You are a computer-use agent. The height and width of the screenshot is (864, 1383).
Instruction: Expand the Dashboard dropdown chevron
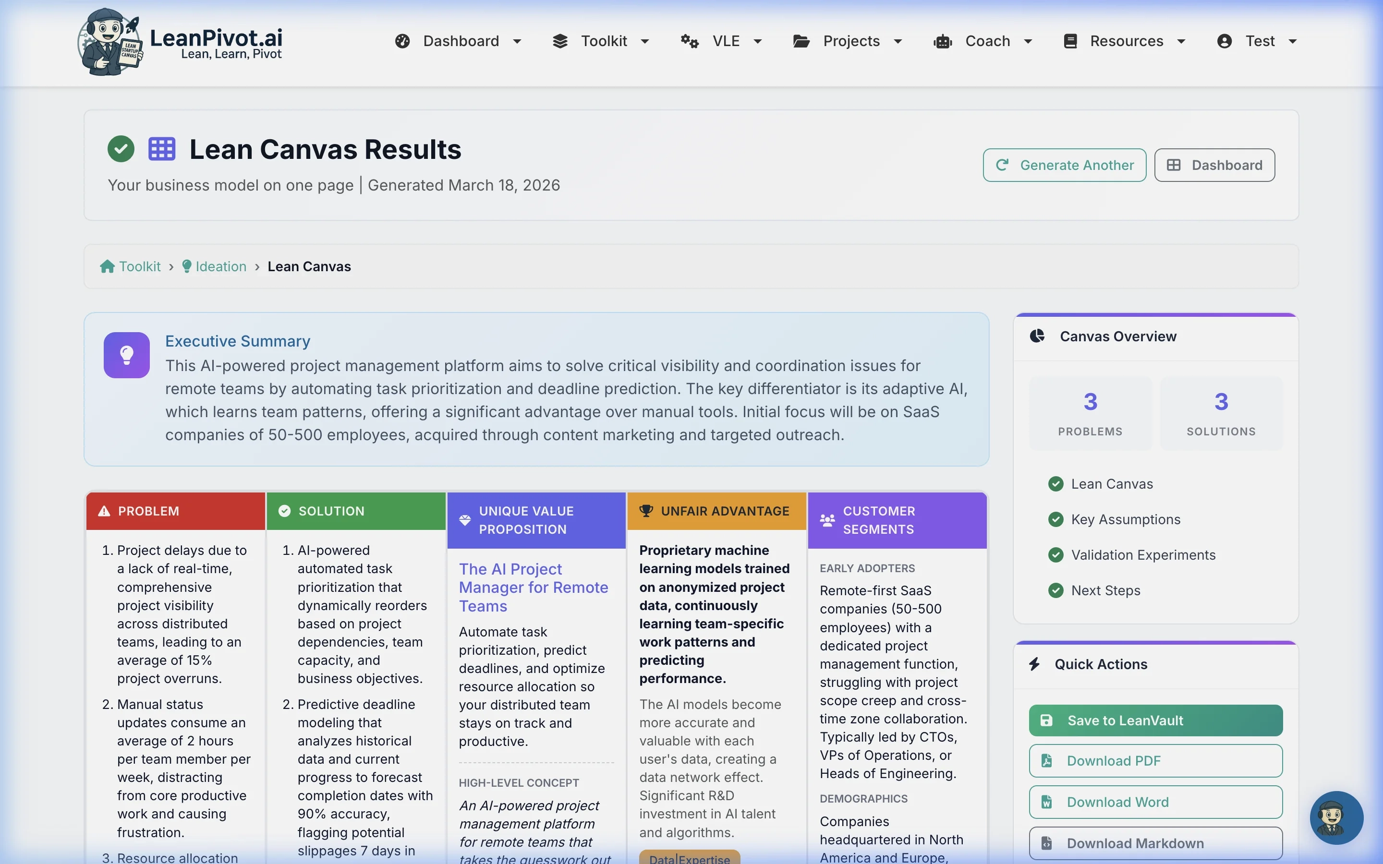coord(518,41)
